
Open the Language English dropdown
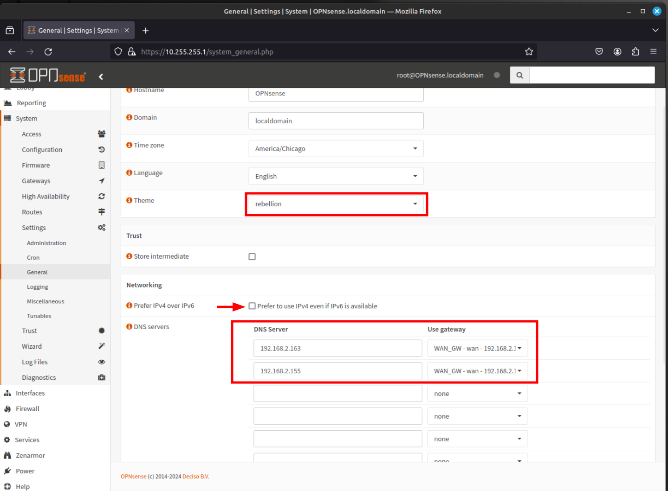[336, 176]
